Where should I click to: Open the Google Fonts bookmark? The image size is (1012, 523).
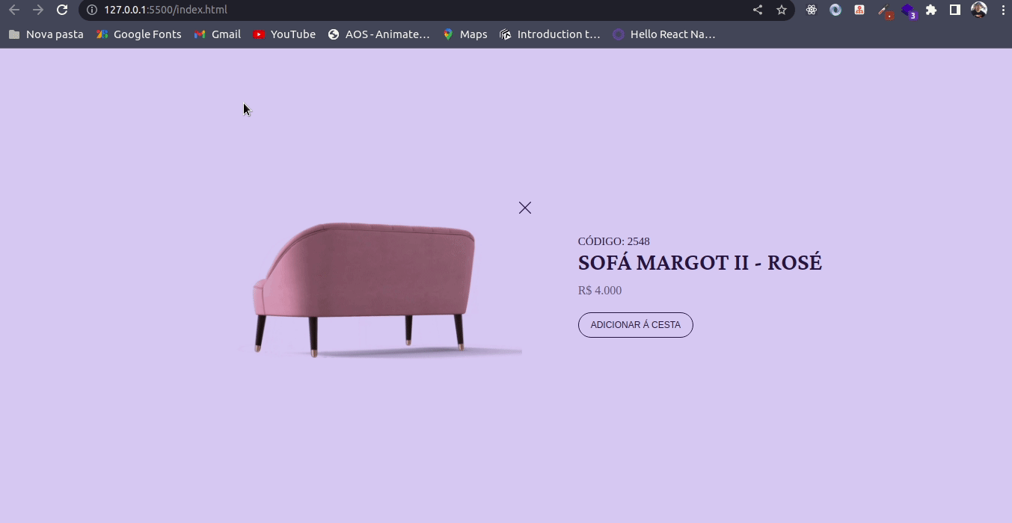point(139,34)
